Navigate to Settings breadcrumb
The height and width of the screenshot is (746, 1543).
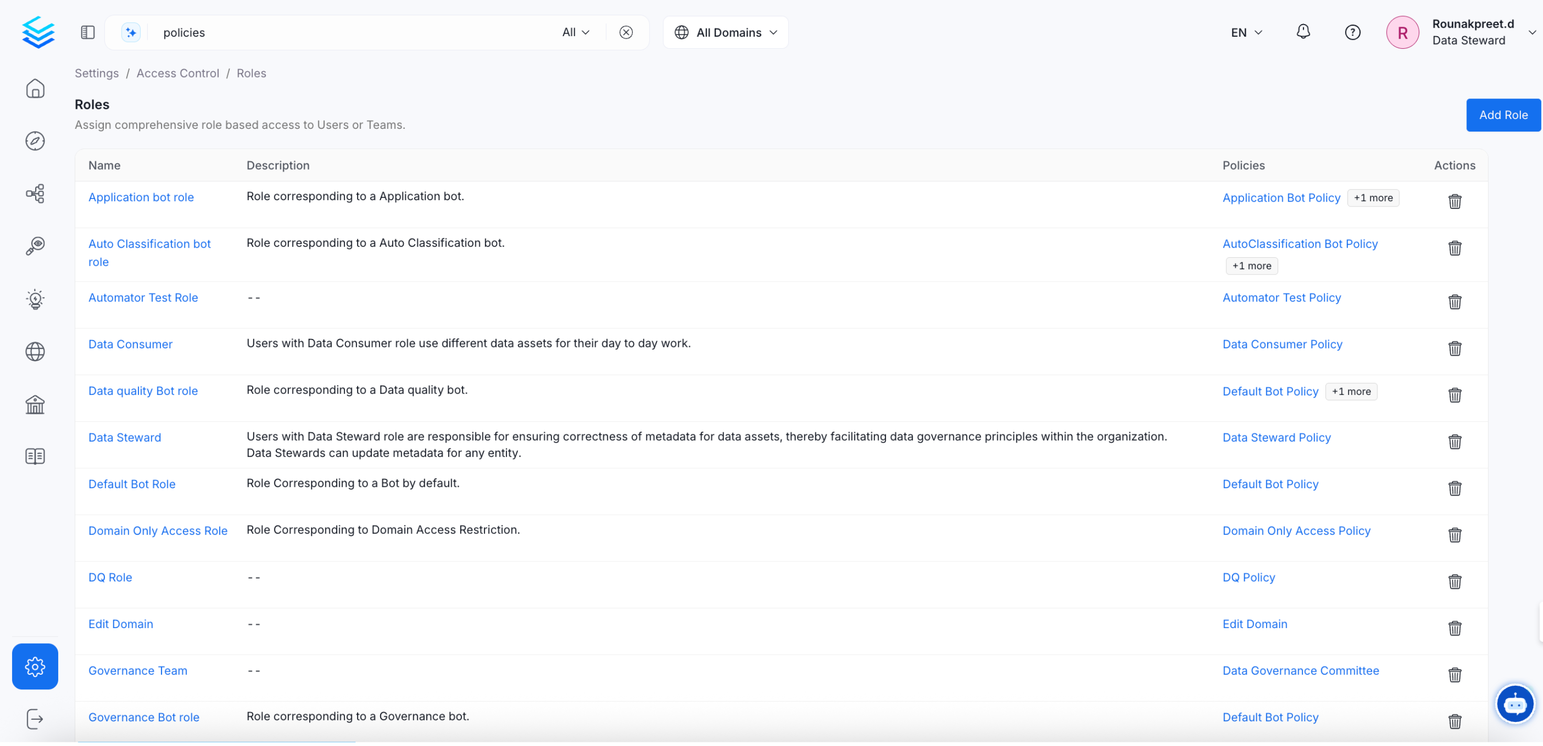[96, 73]
